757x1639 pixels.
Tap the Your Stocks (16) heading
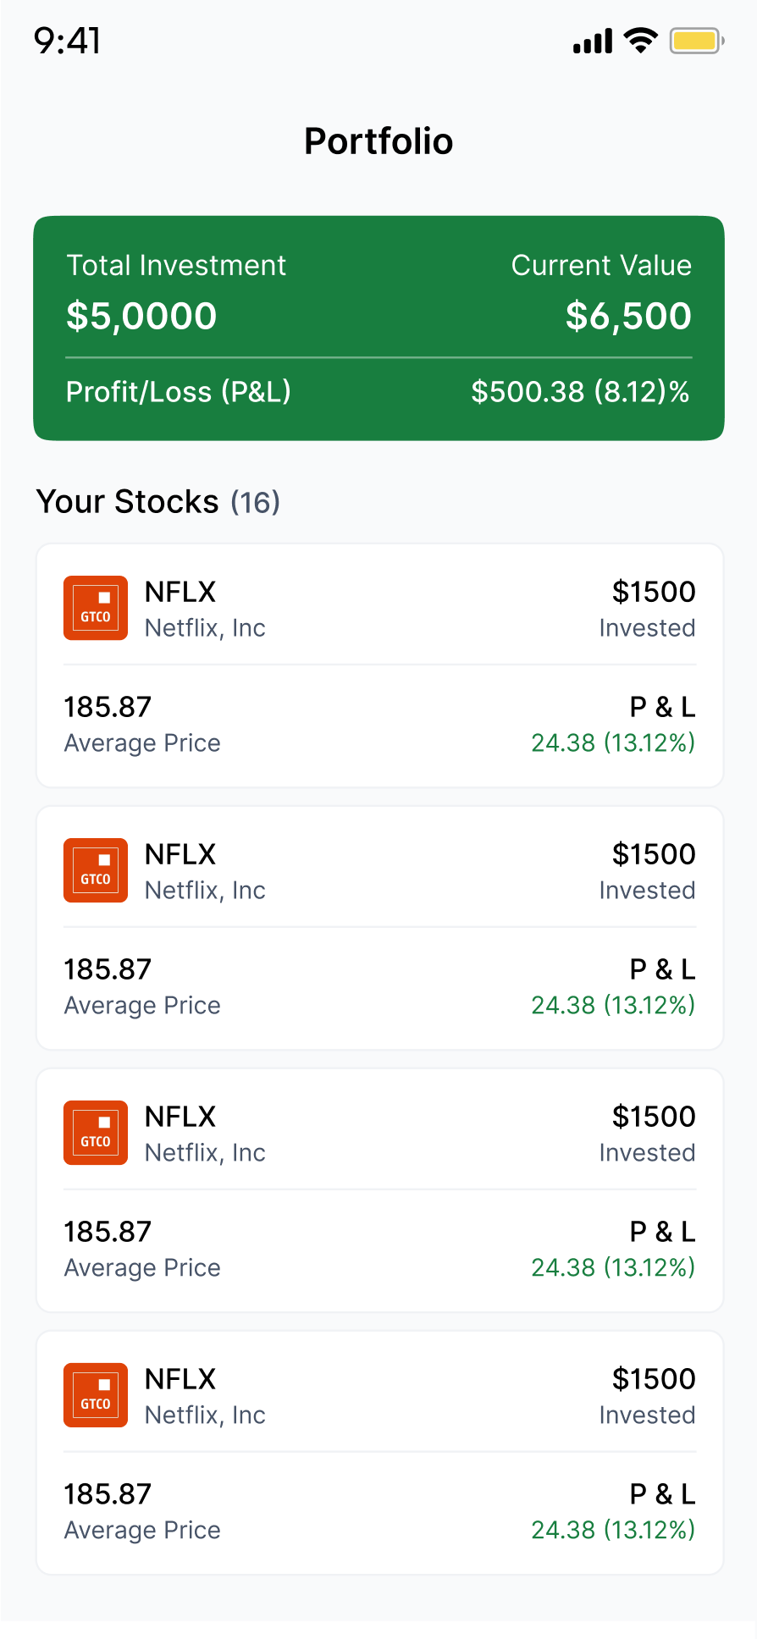point(158,502)
